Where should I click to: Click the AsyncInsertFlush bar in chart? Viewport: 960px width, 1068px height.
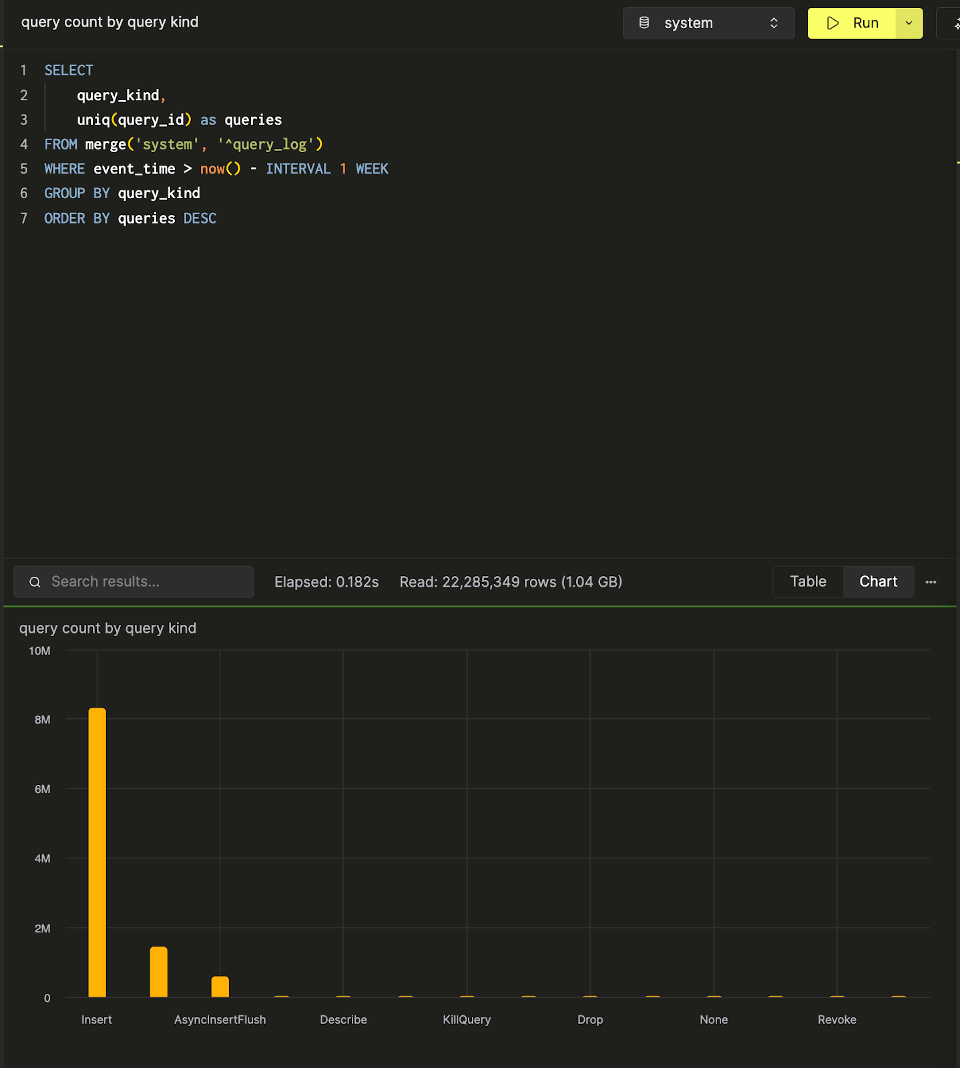pyautogui.click(x=220, y=987)
